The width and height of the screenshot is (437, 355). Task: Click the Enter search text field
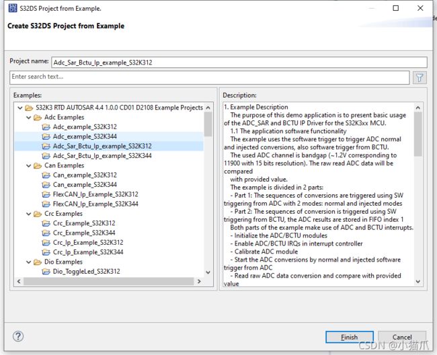pyautogui.click(x=210, y=77)
